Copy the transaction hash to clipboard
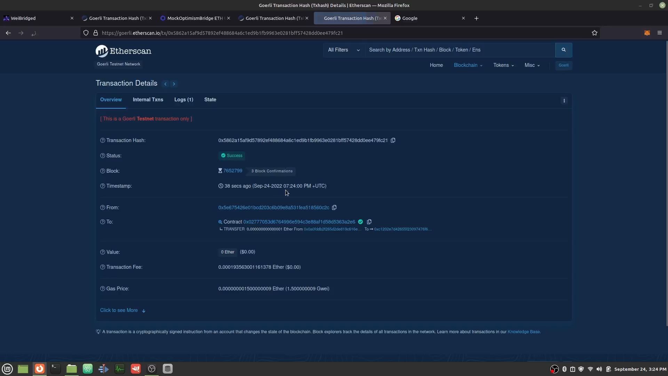This screenshot has height=376, width=668. coord(393,140)
